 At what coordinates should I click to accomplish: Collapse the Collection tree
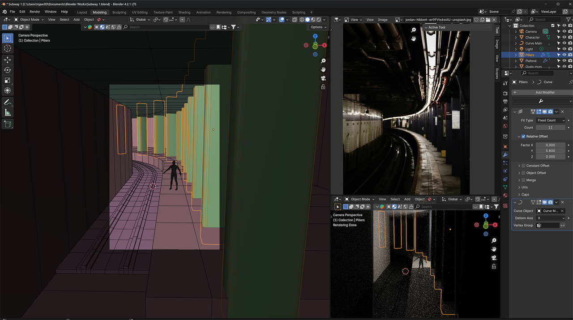pos(509,26)
